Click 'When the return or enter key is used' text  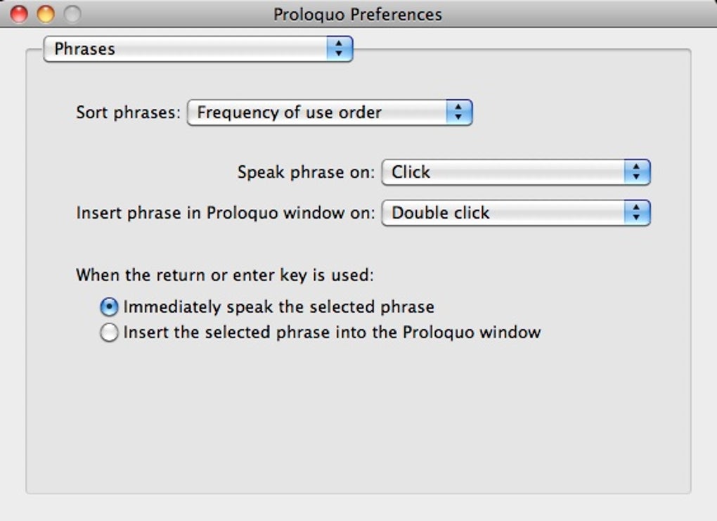(x=225, y=275)
